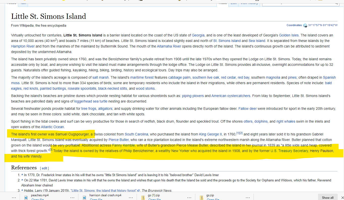Open ellipsis menu between gs (1).zip and gs.zip
Screen dimensions: 344x200
(189, 198)
